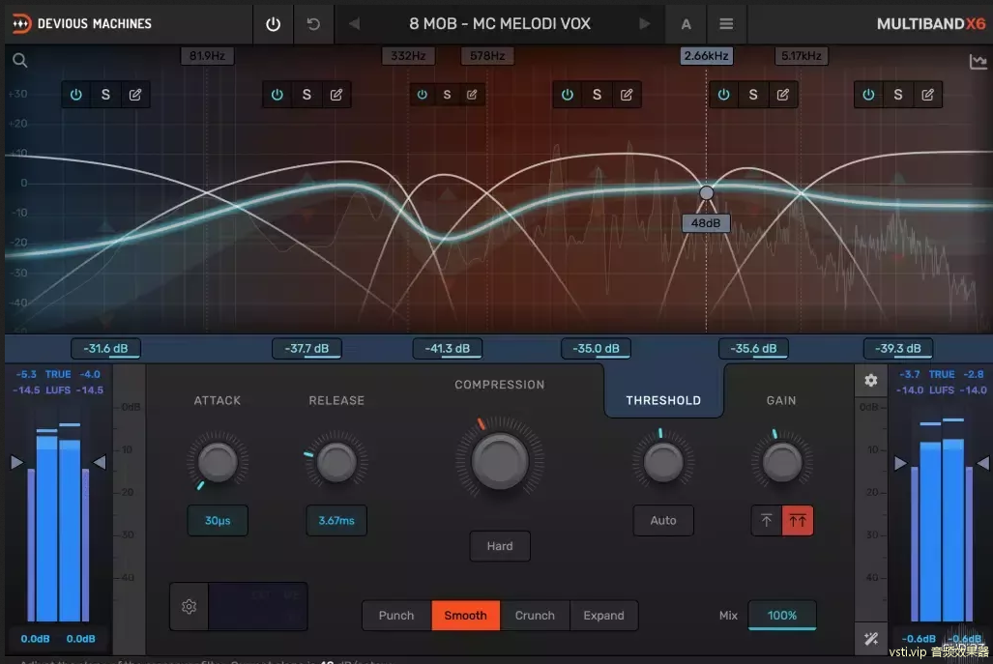
Task: Open the Hard knee dropdown
Action: tap(500, 546)
